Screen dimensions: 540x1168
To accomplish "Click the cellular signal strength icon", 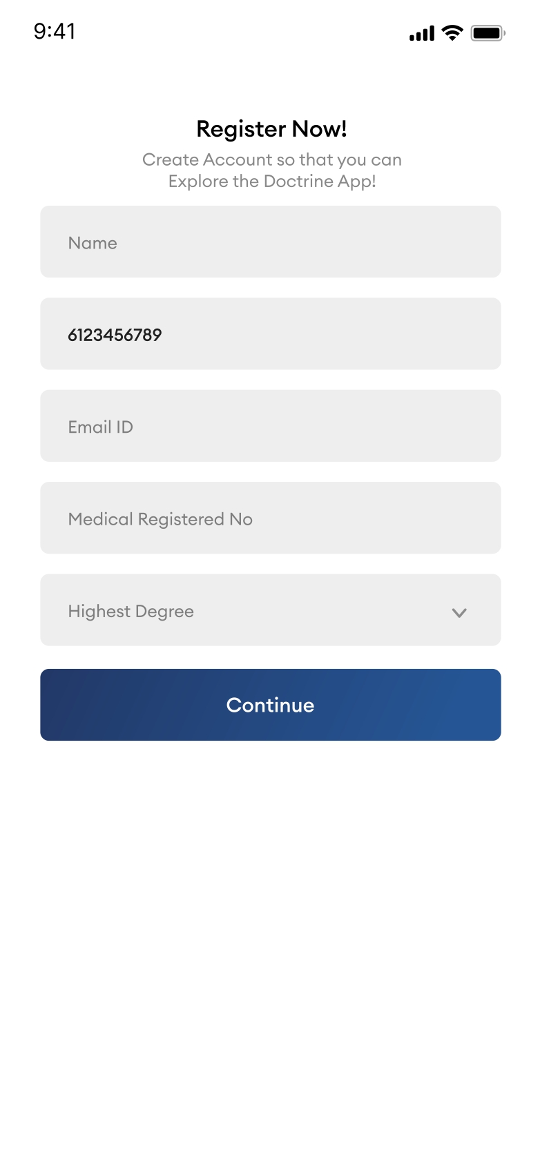I will [x=421, y=33].
